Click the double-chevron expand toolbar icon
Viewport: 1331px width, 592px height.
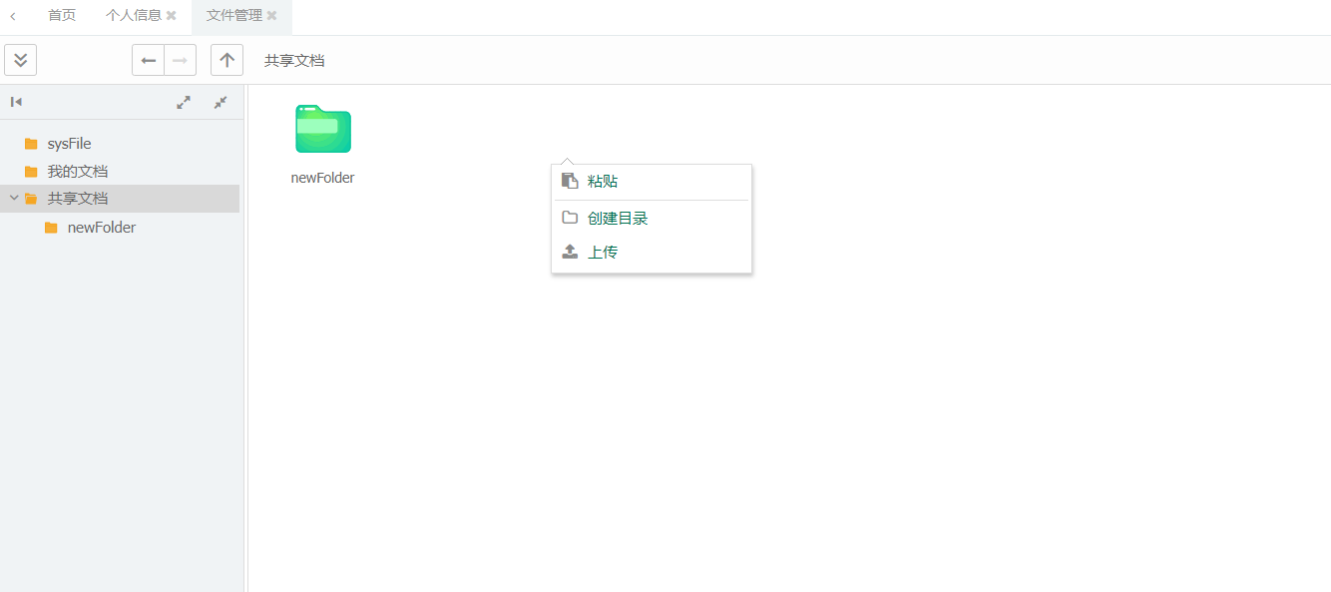pyautogui.click(x=20, y=60)
